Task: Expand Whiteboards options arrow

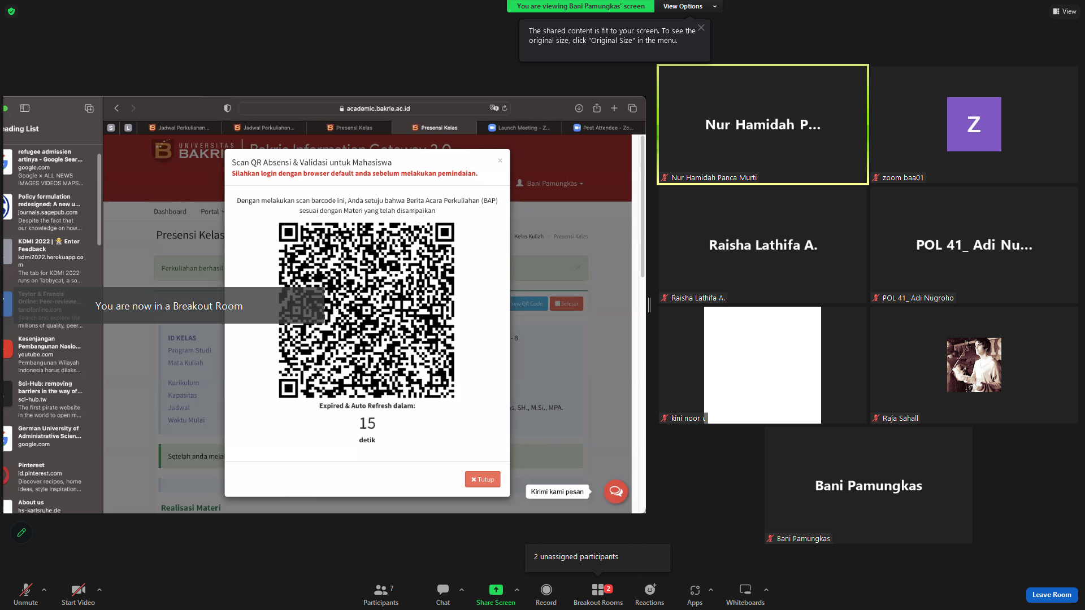Action: click(x=766, y=590)
